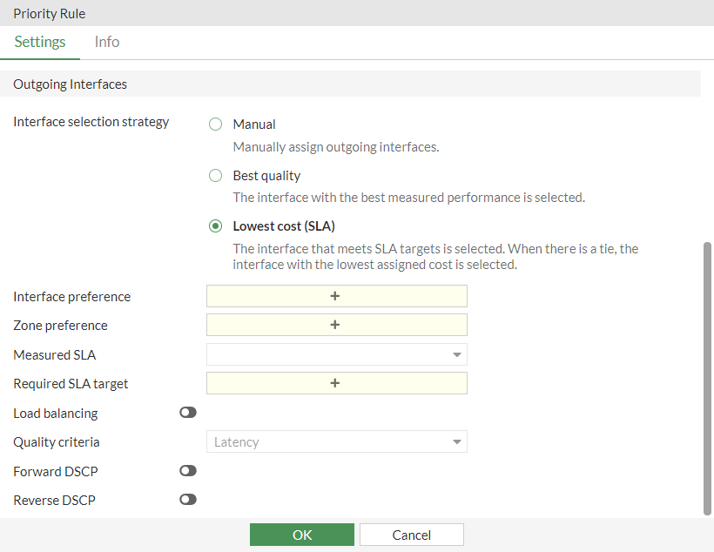The width and height of the screenshot is (714, 552).
Task: Click the Outgoing Interfaces section header
Action: 71,84
